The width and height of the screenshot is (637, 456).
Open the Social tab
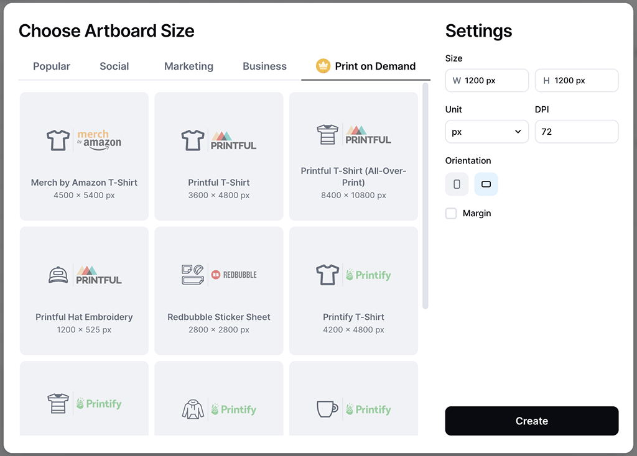[114, 66]
